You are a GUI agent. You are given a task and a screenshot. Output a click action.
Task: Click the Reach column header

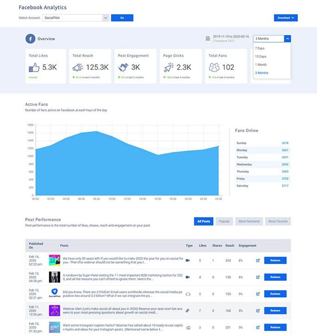tap(230, 246)
